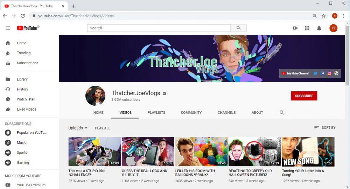Open the create video camera icon

coord(295,28)
